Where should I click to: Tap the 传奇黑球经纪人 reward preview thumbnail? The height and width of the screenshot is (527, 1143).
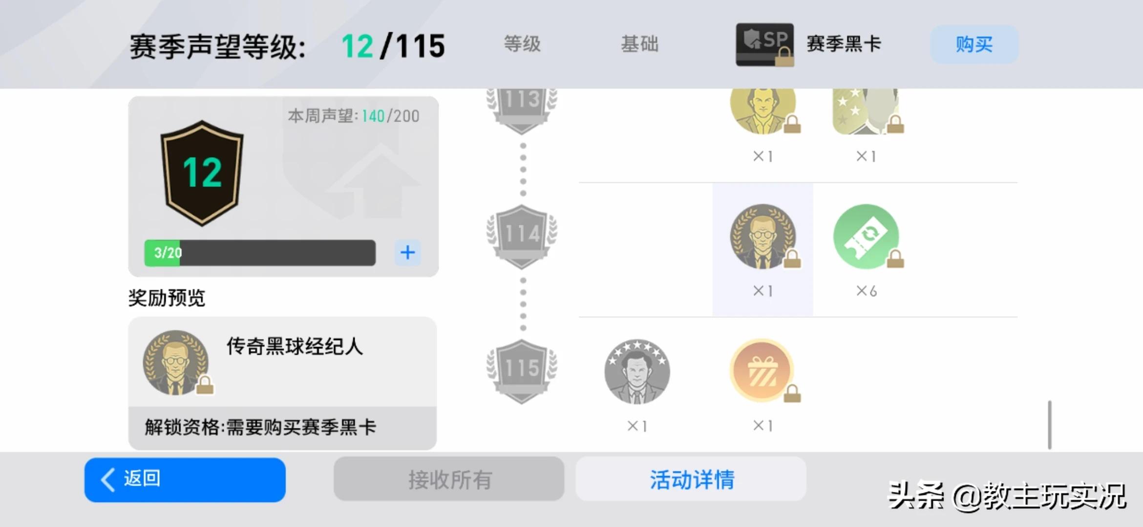tap(176, 363)
